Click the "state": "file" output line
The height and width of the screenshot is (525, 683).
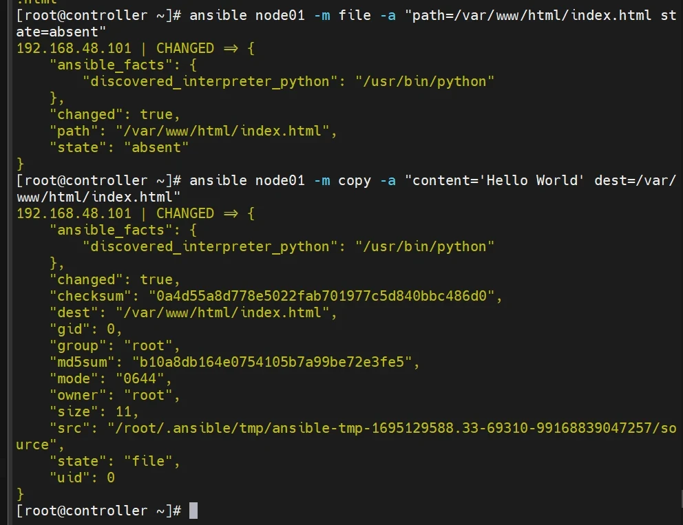(114, 461)
